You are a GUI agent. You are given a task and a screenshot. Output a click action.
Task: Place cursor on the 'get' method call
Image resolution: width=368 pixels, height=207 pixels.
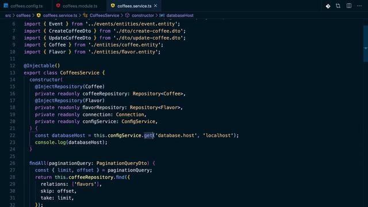point(148,136)
